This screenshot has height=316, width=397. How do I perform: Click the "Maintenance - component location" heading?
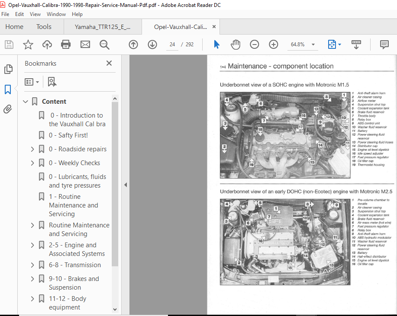pos(281,66)
